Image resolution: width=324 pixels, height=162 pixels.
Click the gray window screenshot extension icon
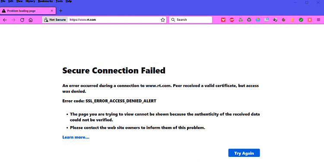coord(267,20)
